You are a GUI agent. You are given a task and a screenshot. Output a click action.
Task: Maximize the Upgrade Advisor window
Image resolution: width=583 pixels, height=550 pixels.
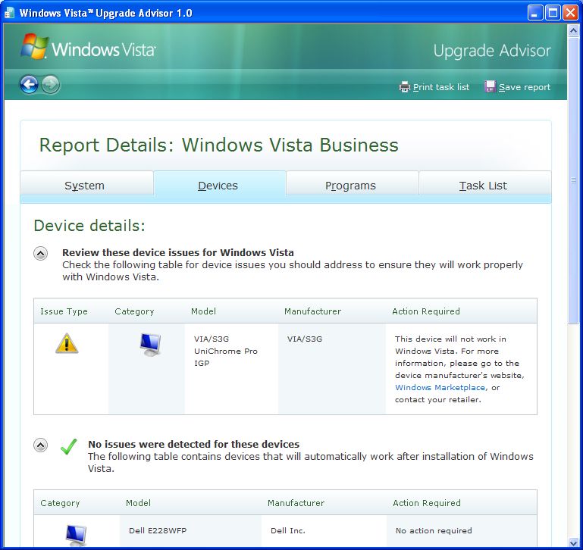coord(553,13)
